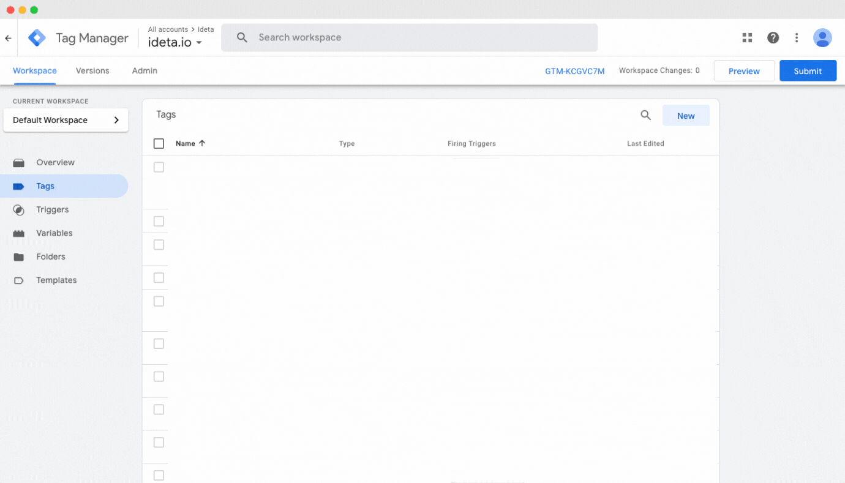Switch to the Workspace tab

click(x=35, y=71)
